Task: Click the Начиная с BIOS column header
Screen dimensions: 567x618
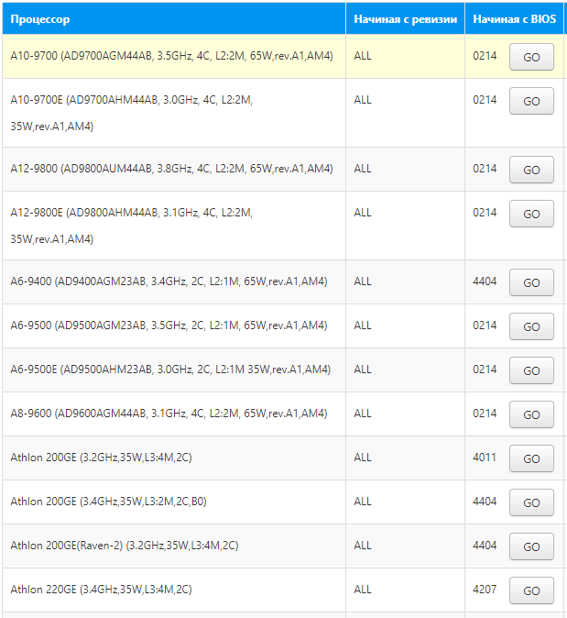Action: click(x=514, y=19)
